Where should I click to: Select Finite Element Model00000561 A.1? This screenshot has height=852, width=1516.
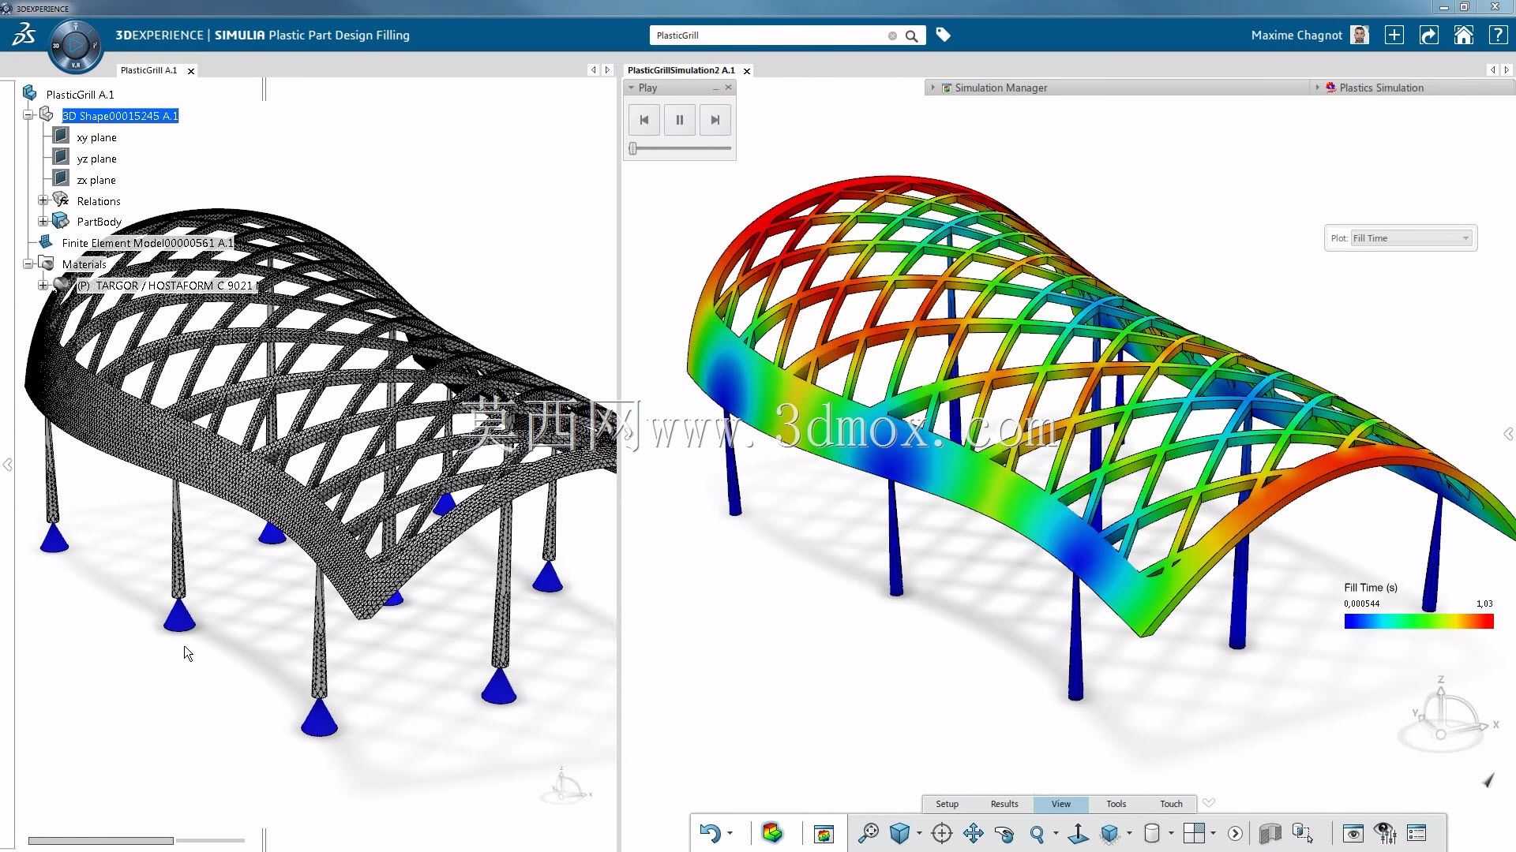tap(148, 243)
